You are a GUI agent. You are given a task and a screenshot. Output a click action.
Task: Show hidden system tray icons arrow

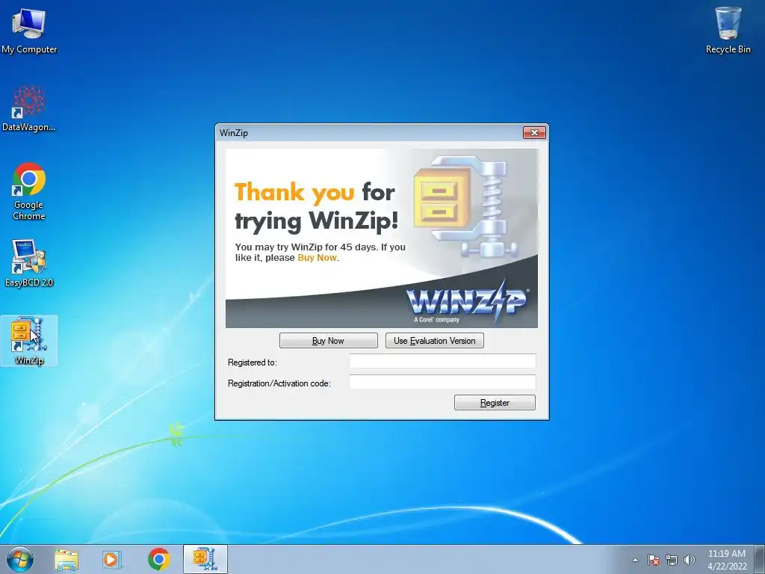point(635,560)
